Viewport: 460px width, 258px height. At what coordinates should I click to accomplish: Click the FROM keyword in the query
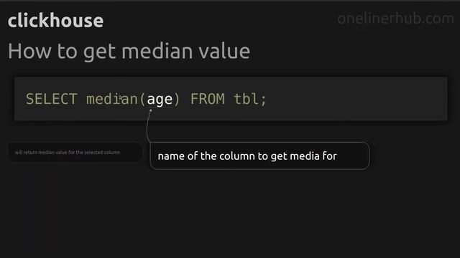208,99
